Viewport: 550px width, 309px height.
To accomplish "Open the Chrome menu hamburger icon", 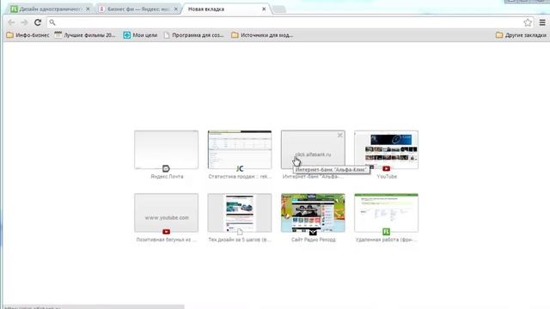I will (542, 22).
